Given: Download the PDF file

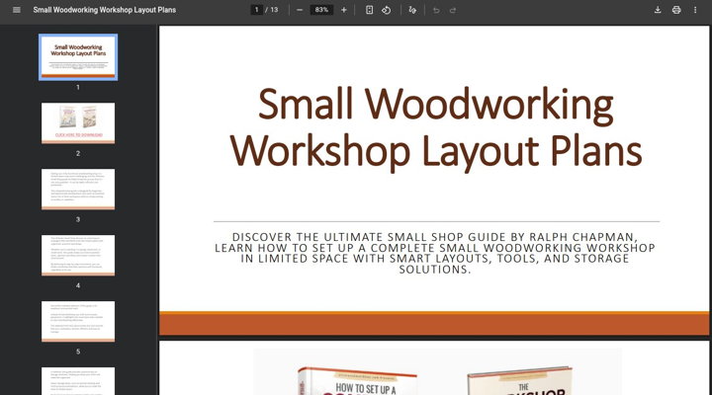Looking at the screenshot, I should (x=658, y=10).
